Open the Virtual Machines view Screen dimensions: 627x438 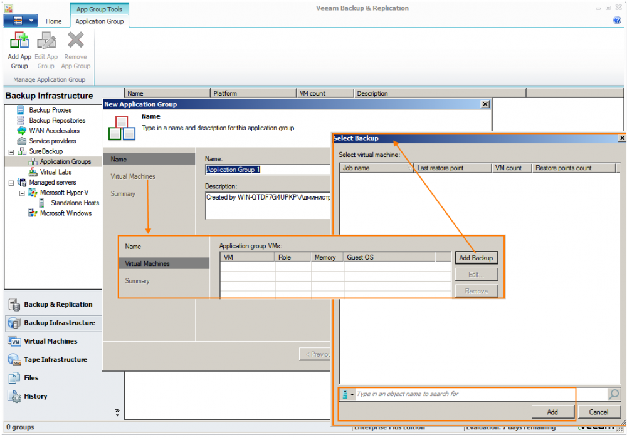coord(53,341)
